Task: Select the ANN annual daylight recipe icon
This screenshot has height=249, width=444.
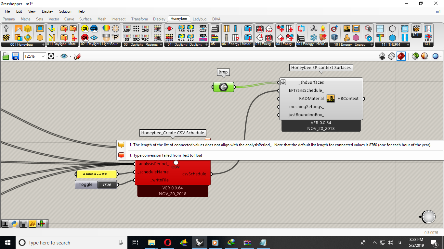Action: point(127,29)
